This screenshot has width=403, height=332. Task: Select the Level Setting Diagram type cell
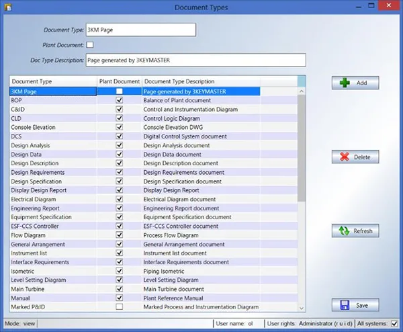(x=53, y=280)
